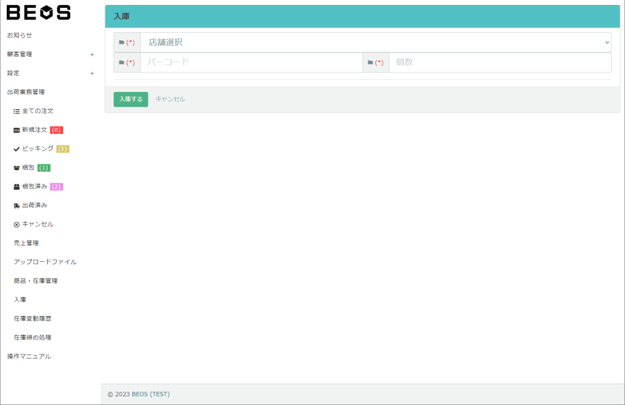Click the circled-x icon beside キャンセル

16,225
